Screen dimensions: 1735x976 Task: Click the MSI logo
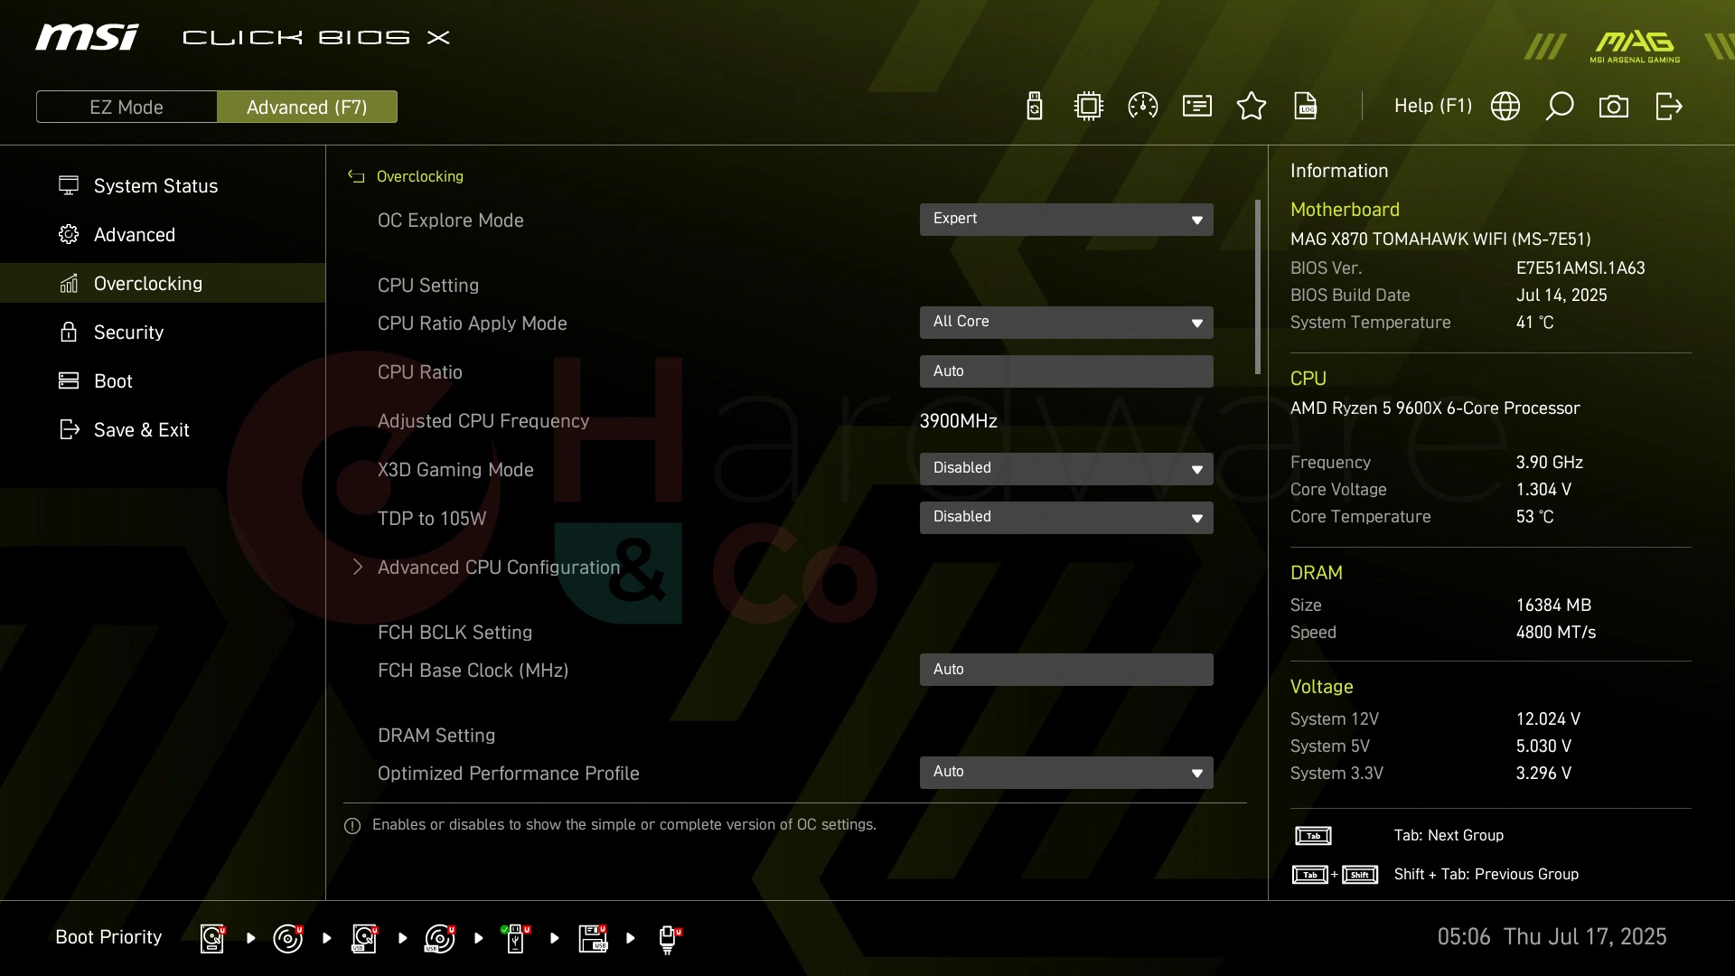coord(87,37)
